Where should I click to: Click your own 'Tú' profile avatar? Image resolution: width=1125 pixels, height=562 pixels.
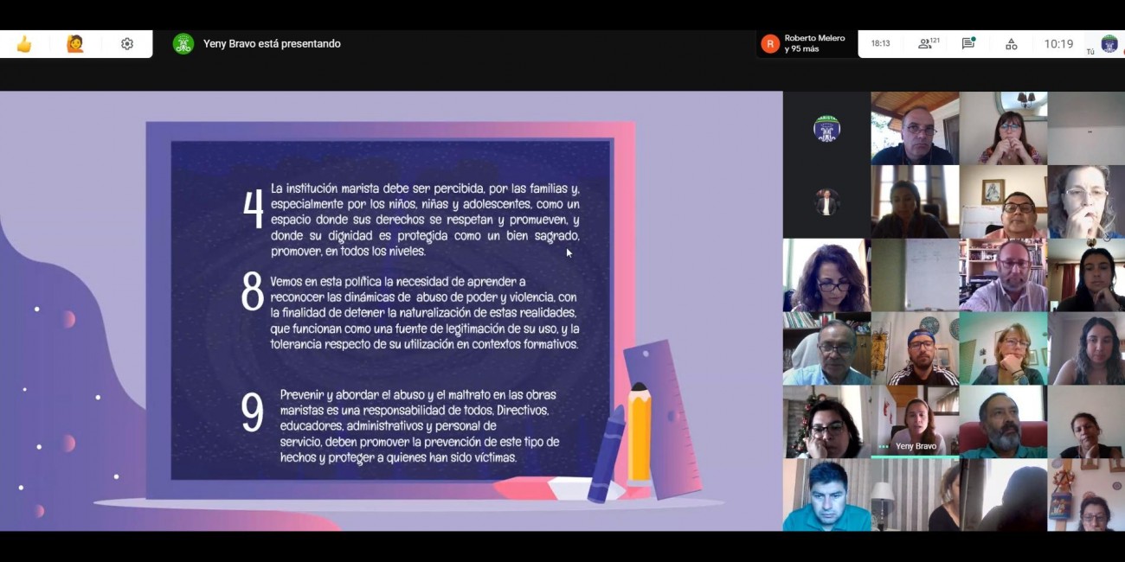(x=1109, y=43)
